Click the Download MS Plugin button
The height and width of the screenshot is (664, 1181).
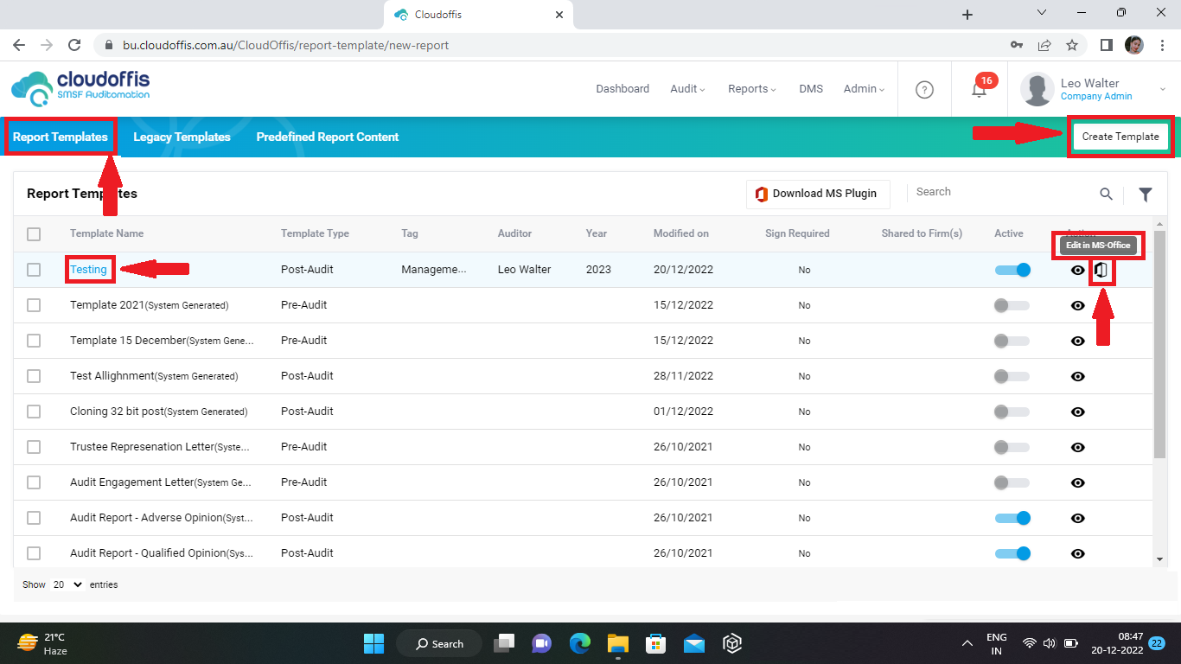(x=816, y=194)
